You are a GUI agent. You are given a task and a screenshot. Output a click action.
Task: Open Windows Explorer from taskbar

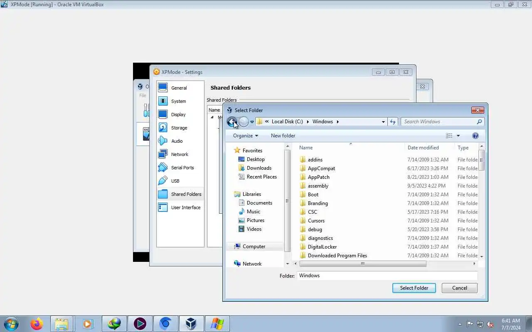(62, 324)
